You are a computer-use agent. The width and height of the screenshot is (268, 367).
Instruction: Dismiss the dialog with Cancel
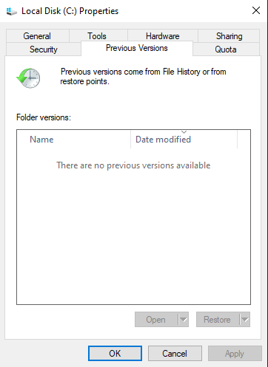(175, 354)
